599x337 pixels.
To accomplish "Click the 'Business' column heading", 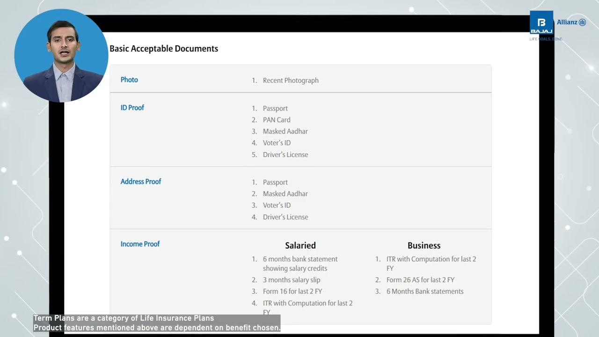I will click(x=424, y=245).
